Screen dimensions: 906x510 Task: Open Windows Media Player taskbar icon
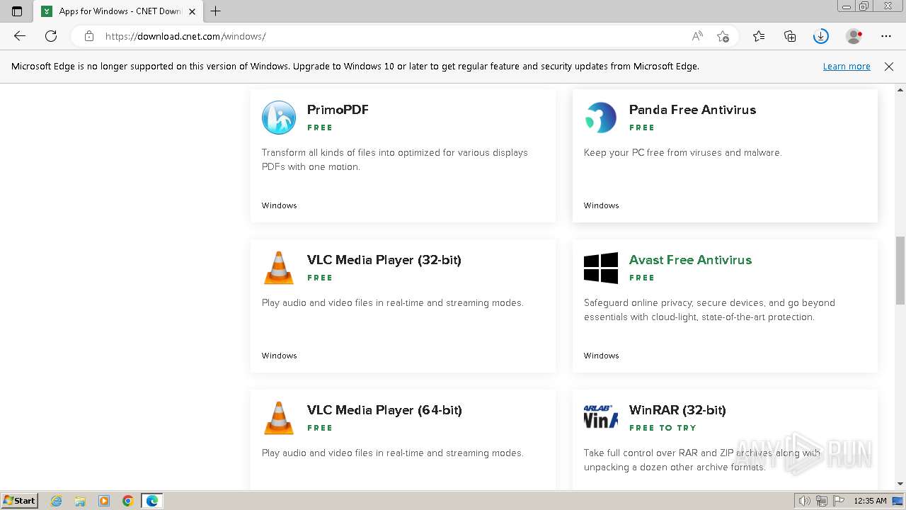pos(104,501)
